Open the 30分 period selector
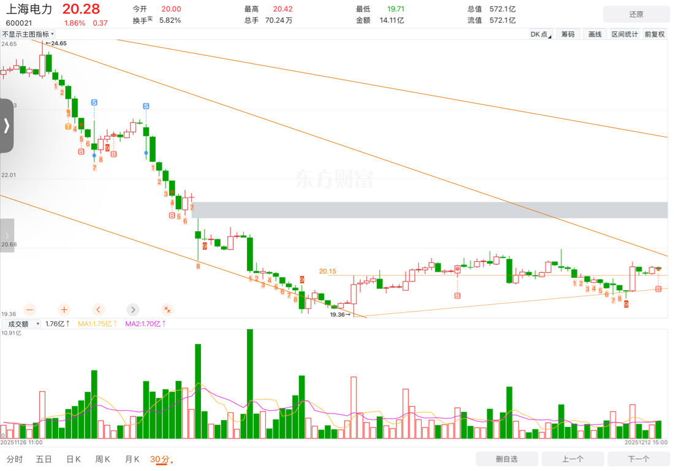 [161, 459]
